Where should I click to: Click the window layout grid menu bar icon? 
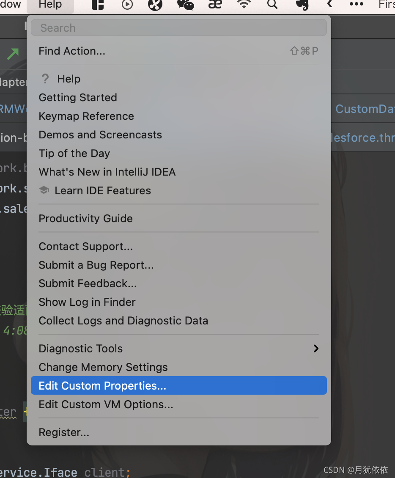(x=98, y=5)
